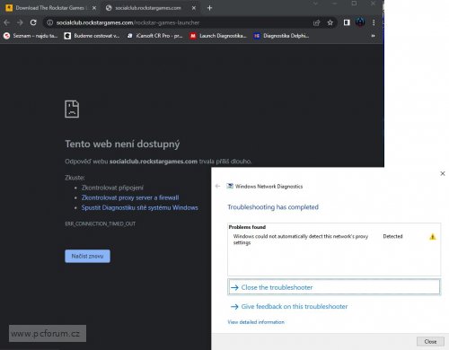This screenshot has width=449, height=350.
Task: Click the site info icon in address bar
Action: pyautogui.click(x=50, y=22)
